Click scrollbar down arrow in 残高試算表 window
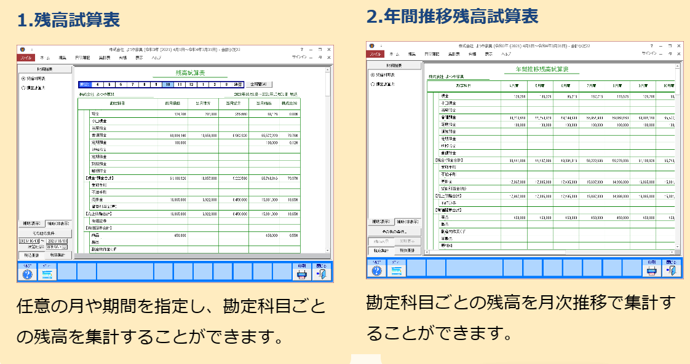 coord(328,252)
